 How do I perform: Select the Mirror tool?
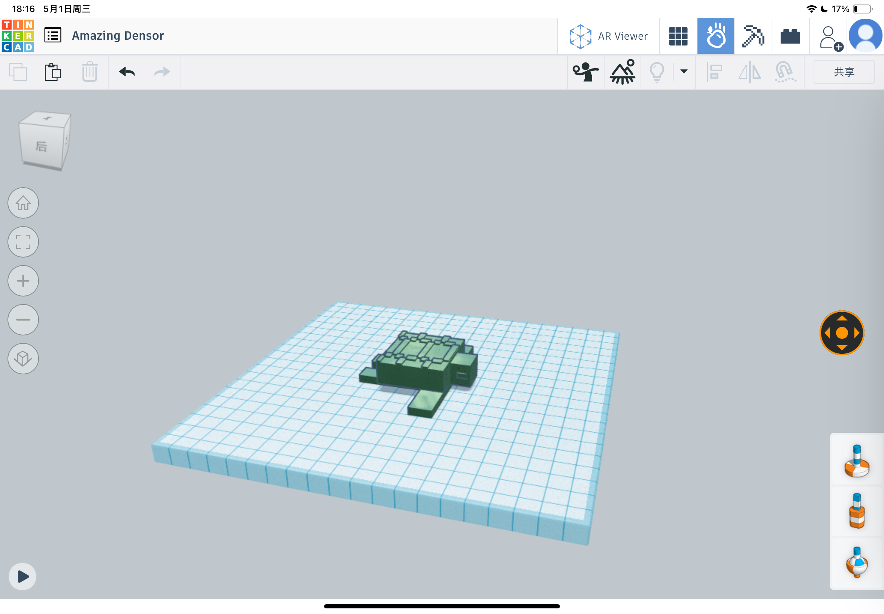click(750, 72)
